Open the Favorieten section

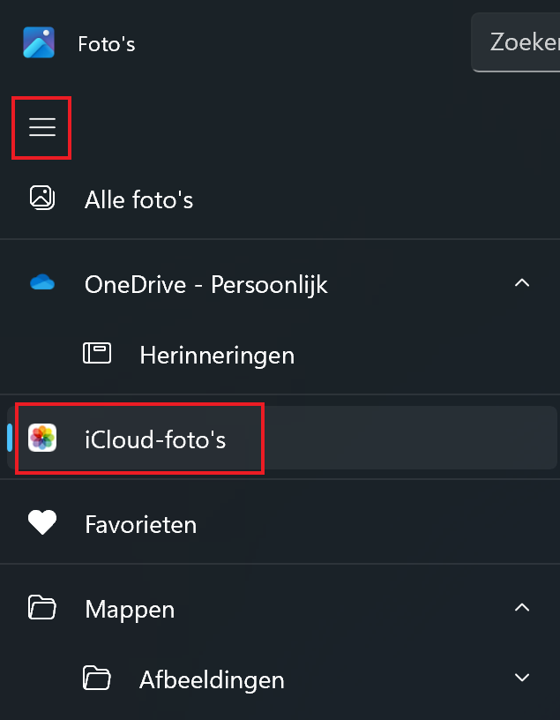pyautogui.click(x=140, y=522)
